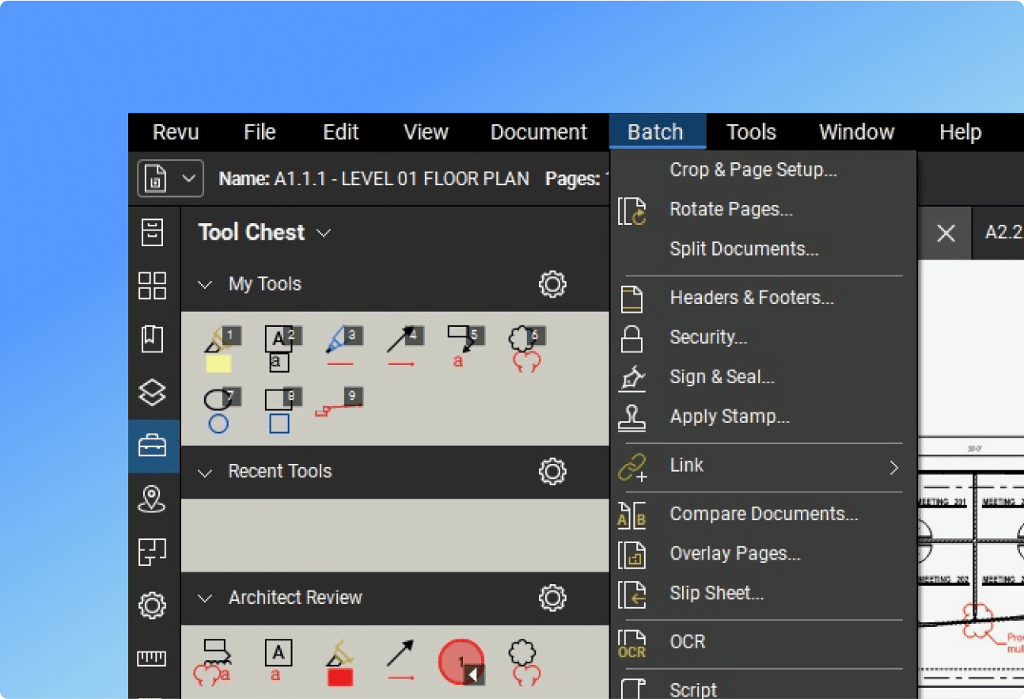Pick the red circle count tool
The width and height of the screenshot is (1024, 699).
point(461,662)
